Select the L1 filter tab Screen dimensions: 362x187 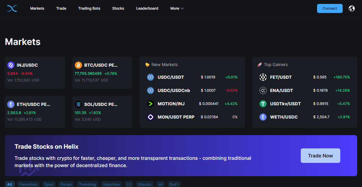point(129,184)
